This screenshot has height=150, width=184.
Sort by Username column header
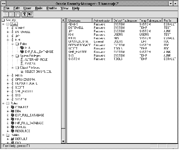80,20
